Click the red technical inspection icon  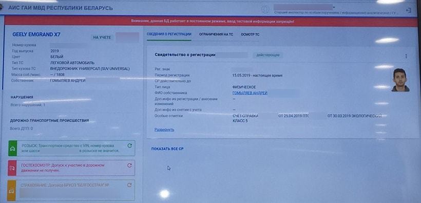point(12,168)
